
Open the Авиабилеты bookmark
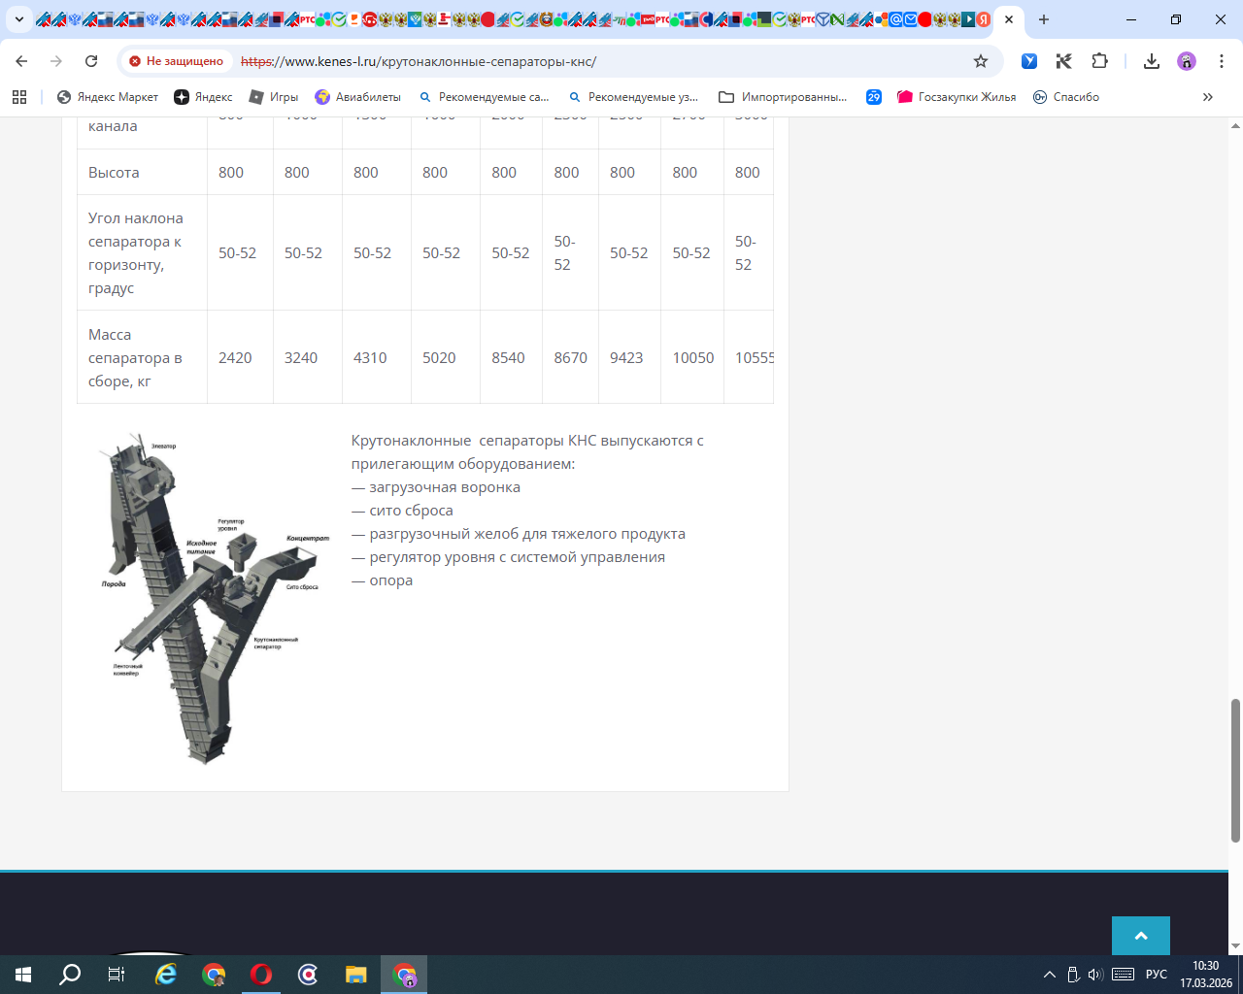click(x=357, y=97)
